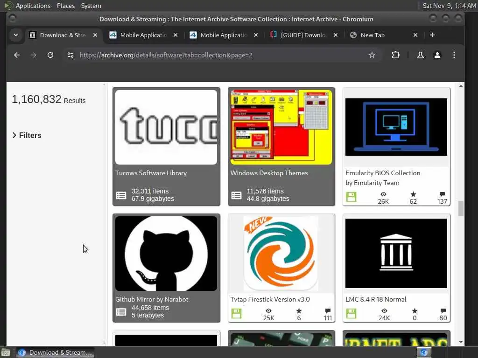Go back to the previous page
Viewport: 478px width, 358px height.
[17, 55]
